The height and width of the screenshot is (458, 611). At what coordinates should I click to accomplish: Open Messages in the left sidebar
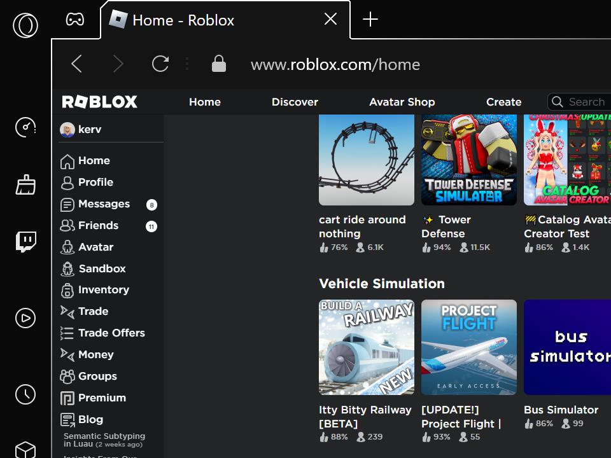(x=103, y=204)
